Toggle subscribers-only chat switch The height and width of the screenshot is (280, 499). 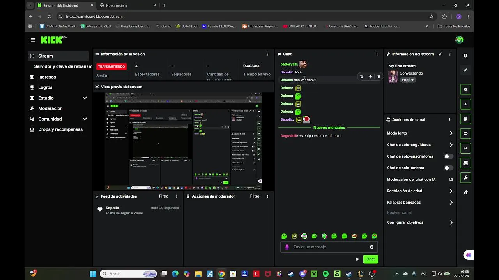click(449, 156)
